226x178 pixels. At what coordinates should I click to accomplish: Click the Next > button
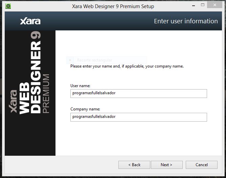click(x=166, y=165)
